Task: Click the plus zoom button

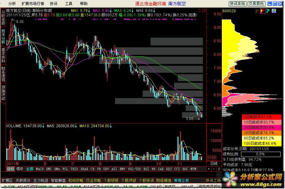Action: coord(209,169)
